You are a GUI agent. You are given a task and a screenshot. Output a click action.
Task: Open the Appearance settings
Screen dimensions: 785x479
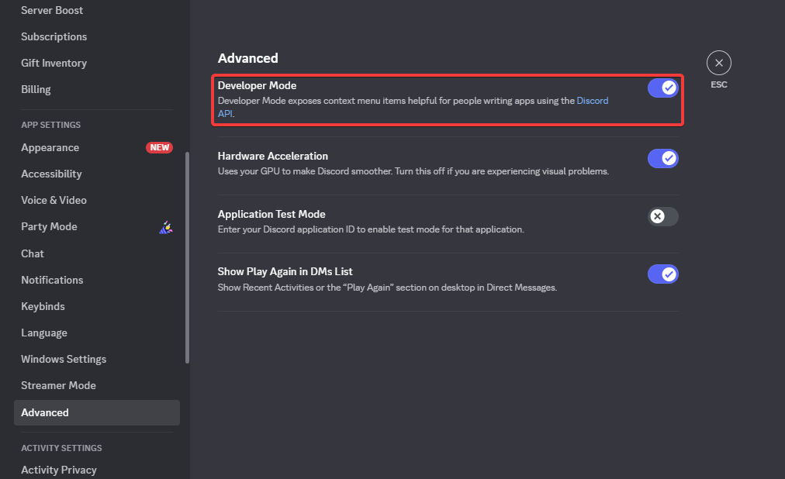click(x=50, y=147)
